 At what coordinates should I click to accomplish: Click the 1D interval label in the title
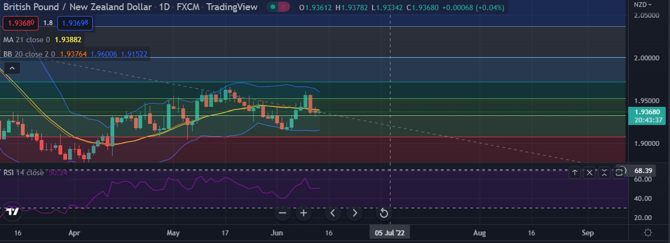(166, 7)
